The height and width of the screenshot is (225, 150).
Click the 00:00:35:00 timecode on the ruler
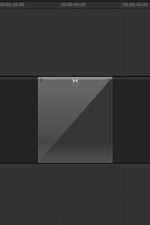tap(12, 4)
